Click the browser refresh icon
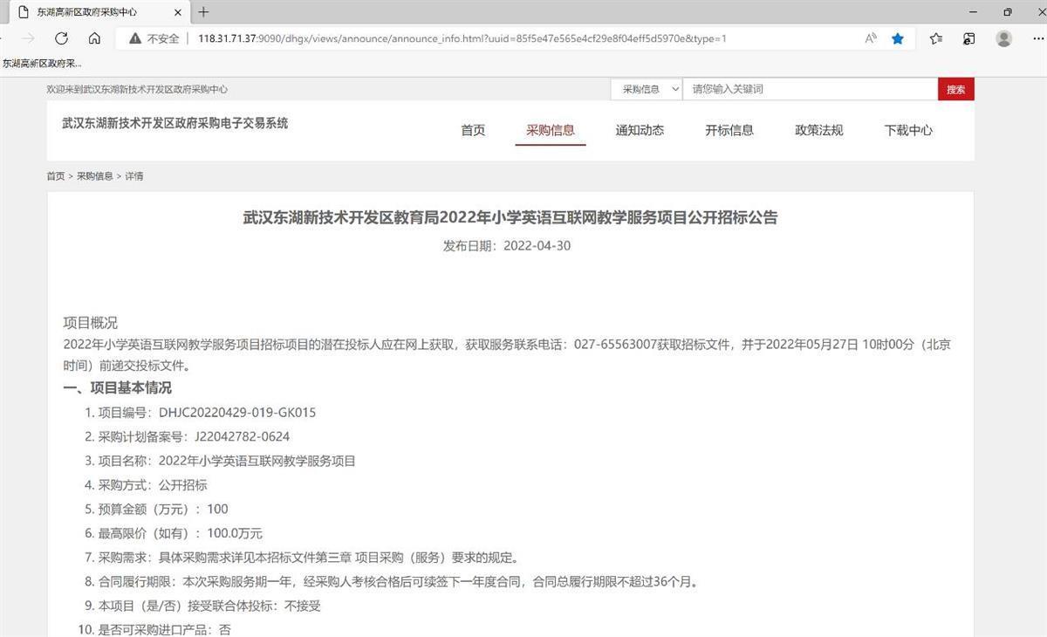Image resolution: width=1047 pixels, height=637 pixels. click(61, 38)
